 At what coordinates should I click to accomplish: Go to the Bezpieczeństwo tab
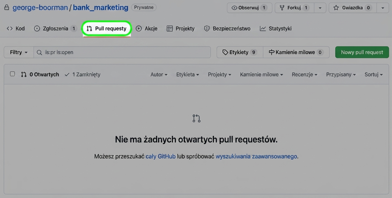(x=227, y=29)
